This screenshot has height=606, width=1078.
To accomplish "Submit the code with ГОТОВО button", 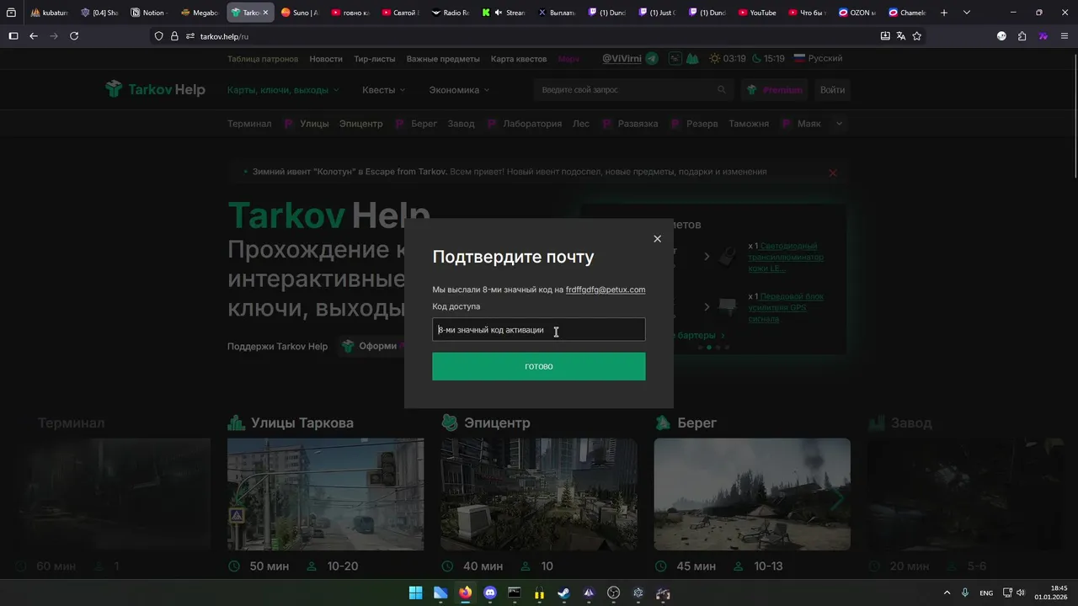I will pyautogui.click(x=539, y=366).
